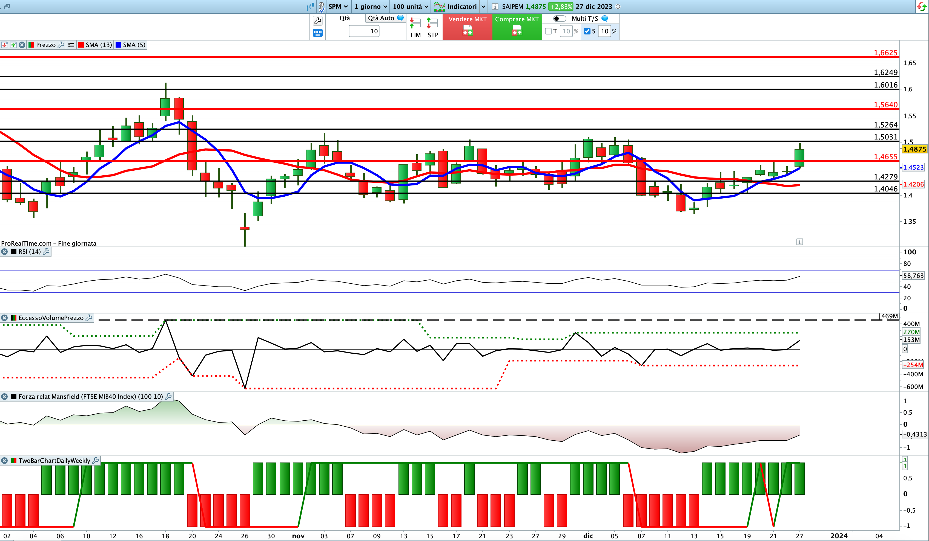
Task: Open the price panel list icon
Action: [x=71, y=45]
